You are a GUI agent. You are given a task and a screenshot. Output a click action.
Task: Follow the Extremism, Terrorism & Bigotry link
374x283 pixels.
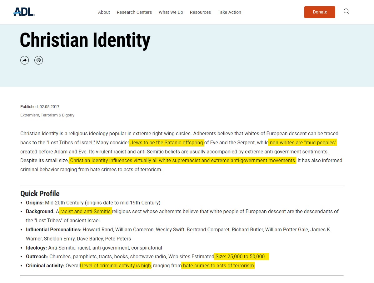(x=47, y=115)
